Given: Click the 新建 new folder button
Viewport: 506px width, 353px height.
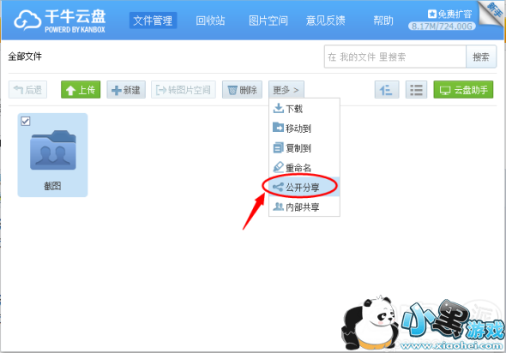Looking at the screenshot, I should coord(126,90).
